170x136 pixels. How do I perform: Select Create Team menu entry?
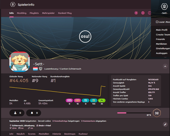pos(163,35)
